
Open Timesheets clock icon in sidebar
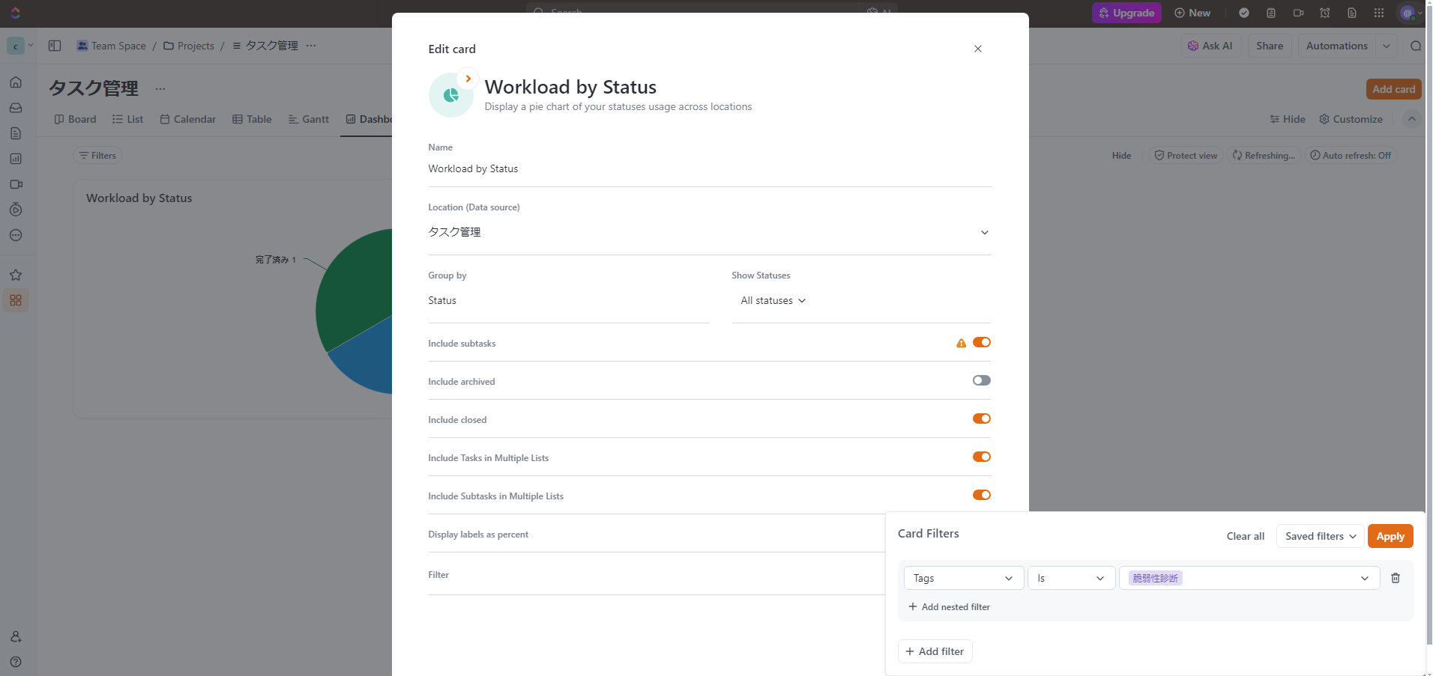point(16,210)
